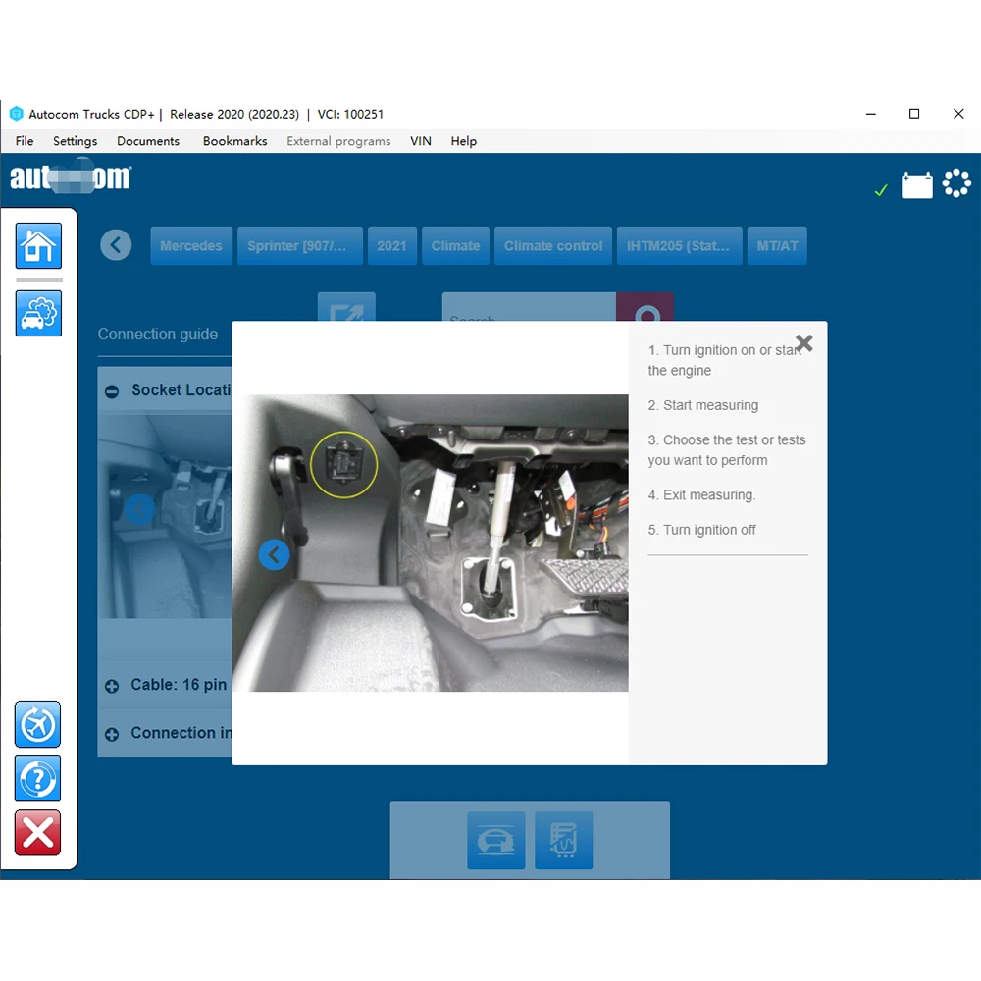Viewport: 981px width, 981px height.
Task: Open the External programs menu
Action: (x=338, y=140)
